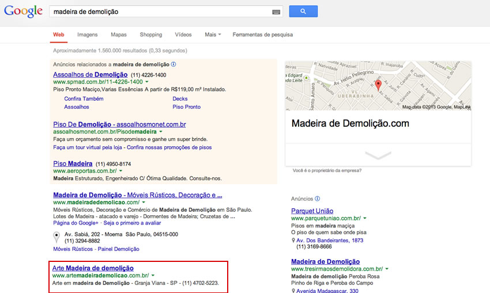Open dropdown arrow next to www.madeirademolicao.com URL
The width and height of the screenshot is (490, 293).
point(144,203)
